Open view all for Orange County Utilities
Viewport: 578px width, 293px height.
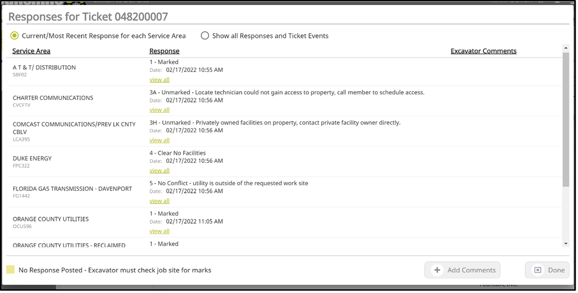click(159, 231)
